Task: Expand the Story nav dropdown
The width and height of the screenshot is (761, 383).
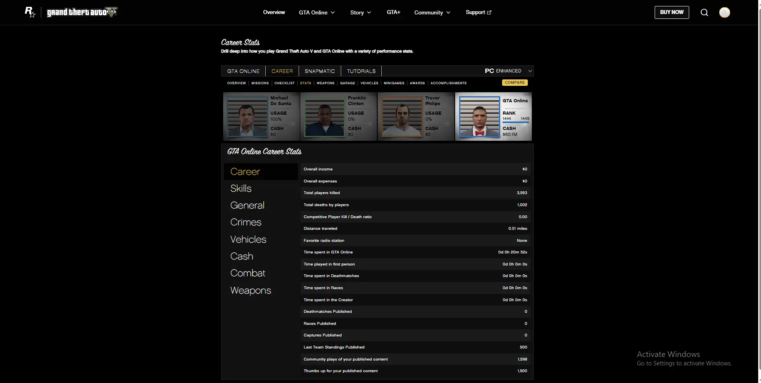Action: tap(360, 12)
